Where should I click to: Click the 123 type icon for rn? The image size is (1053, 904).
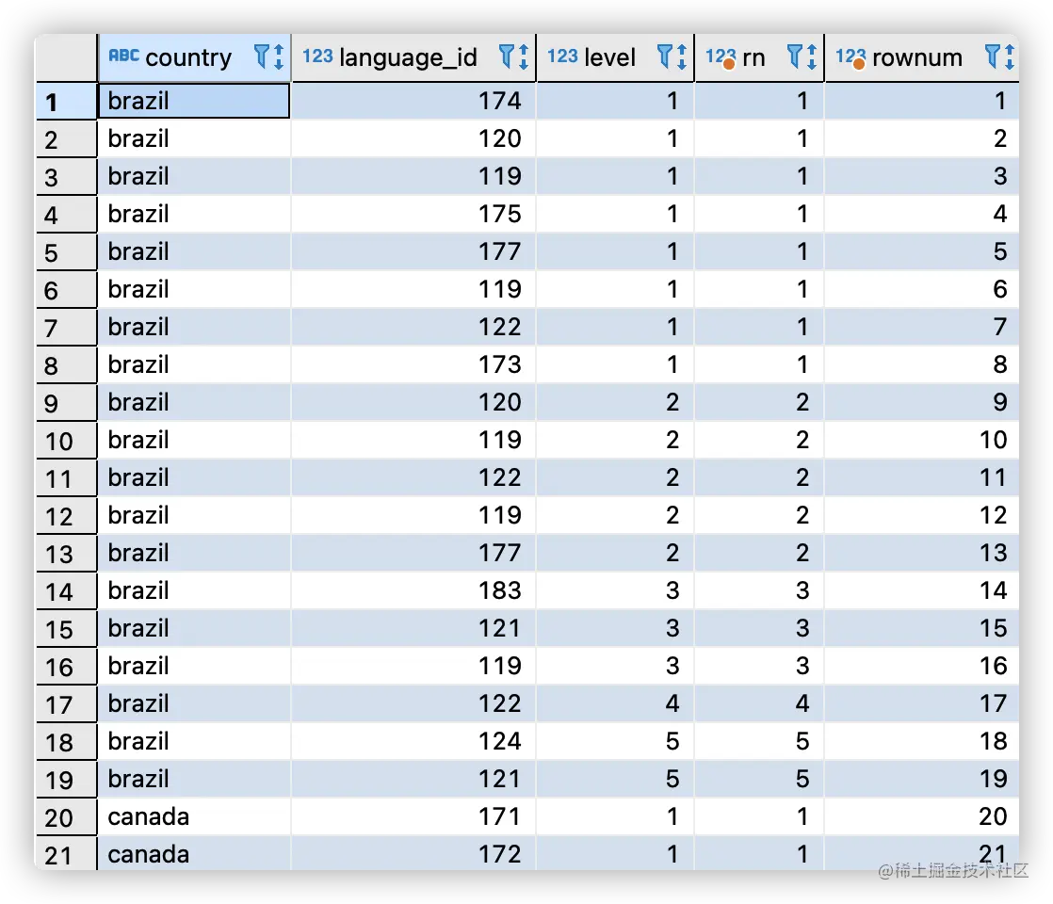[x=721, y=57]
